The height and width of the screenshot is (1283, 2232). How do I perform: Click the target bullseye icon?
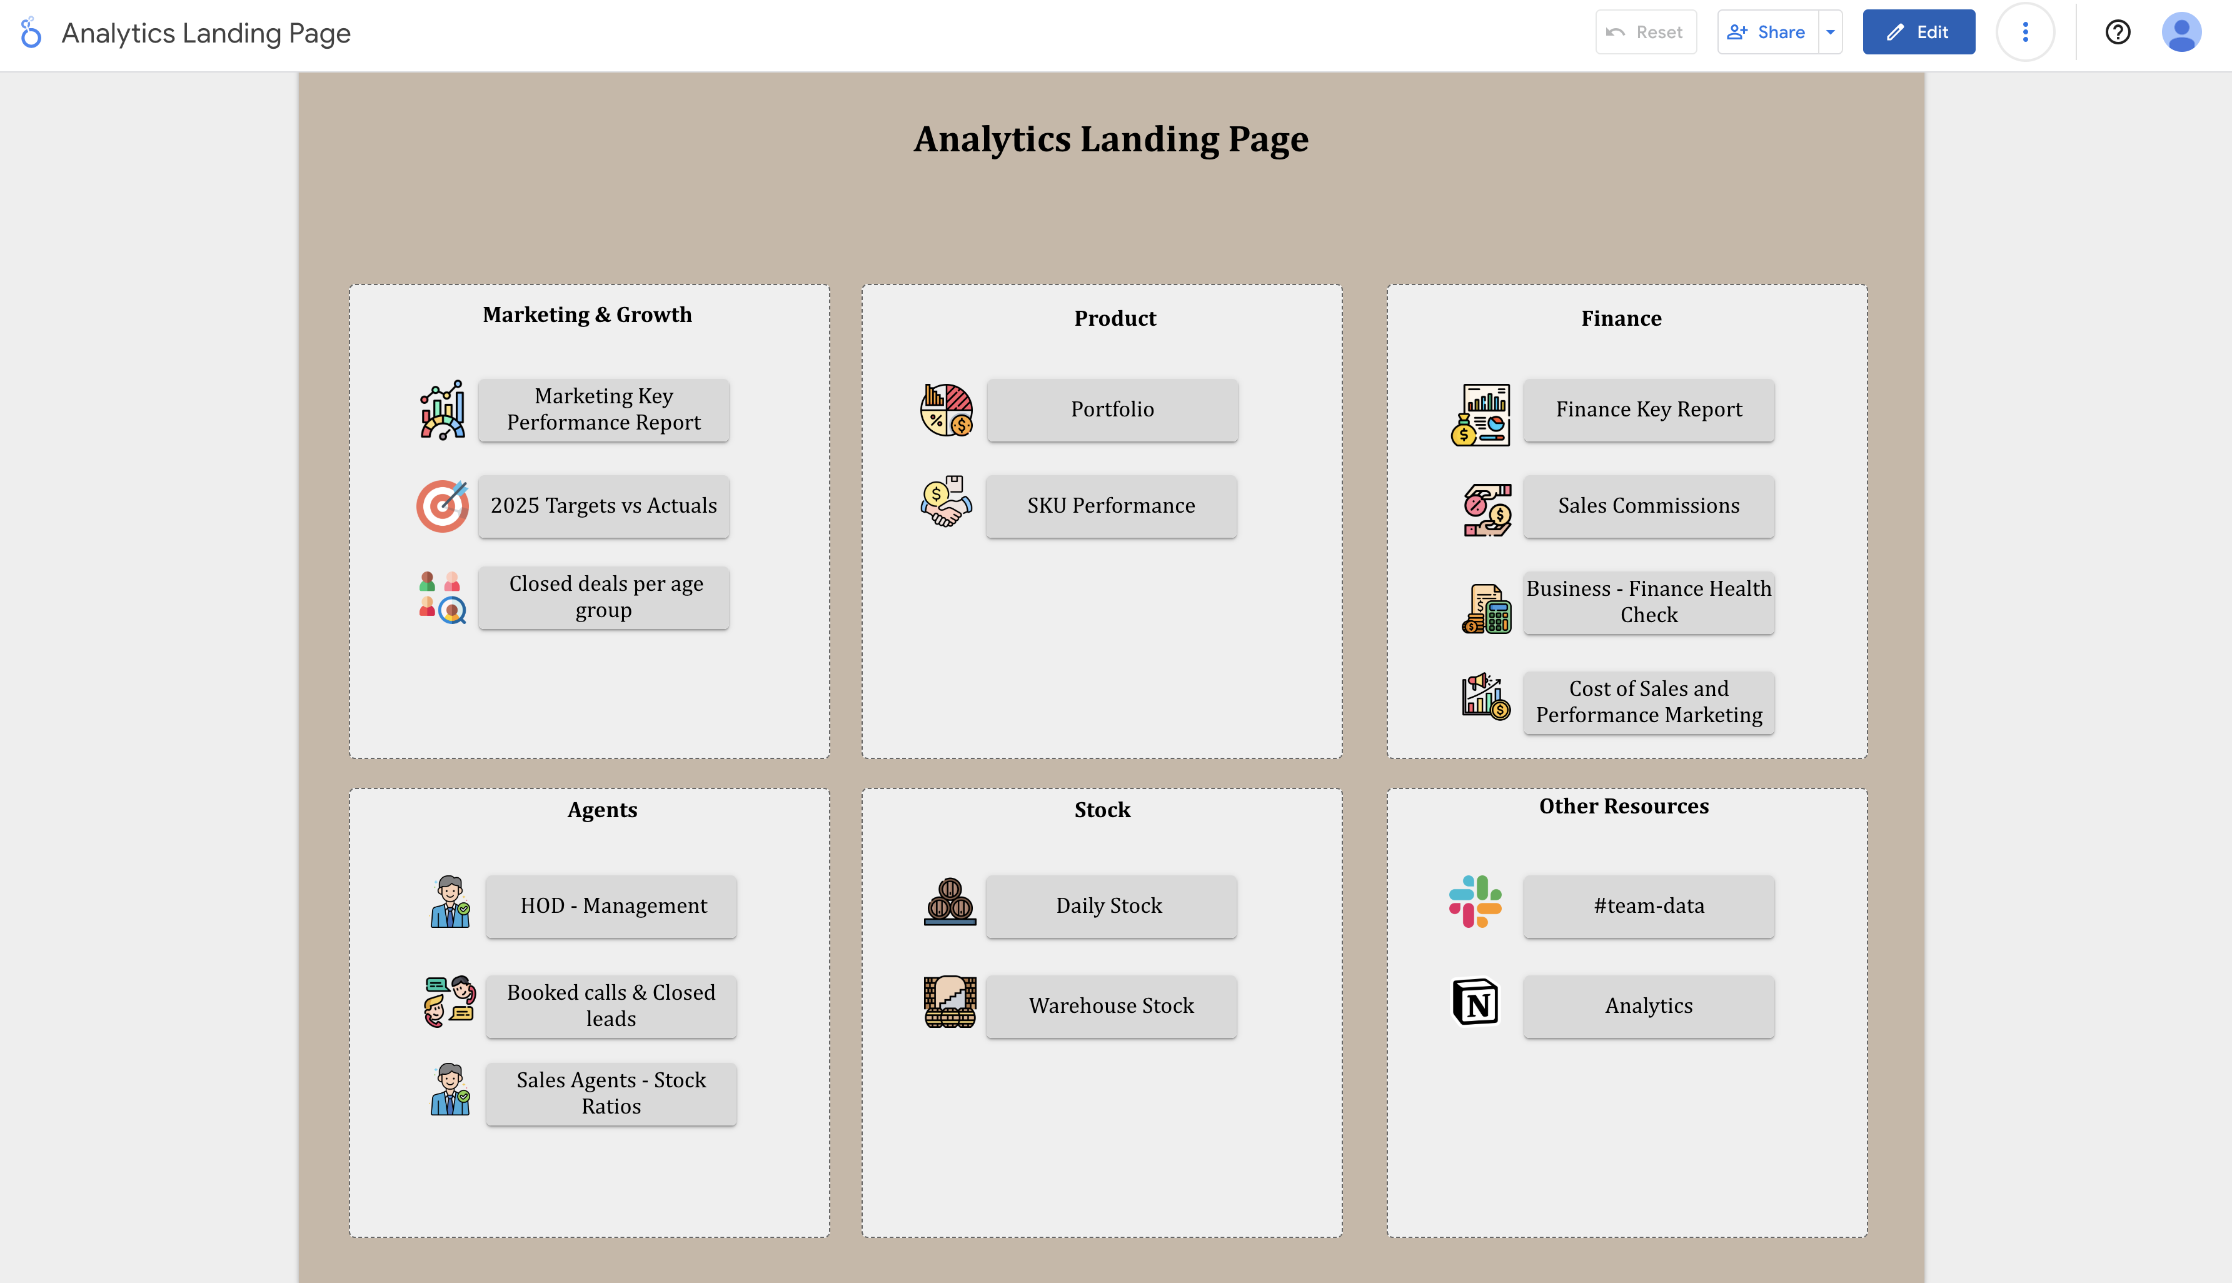coord(443,506)
